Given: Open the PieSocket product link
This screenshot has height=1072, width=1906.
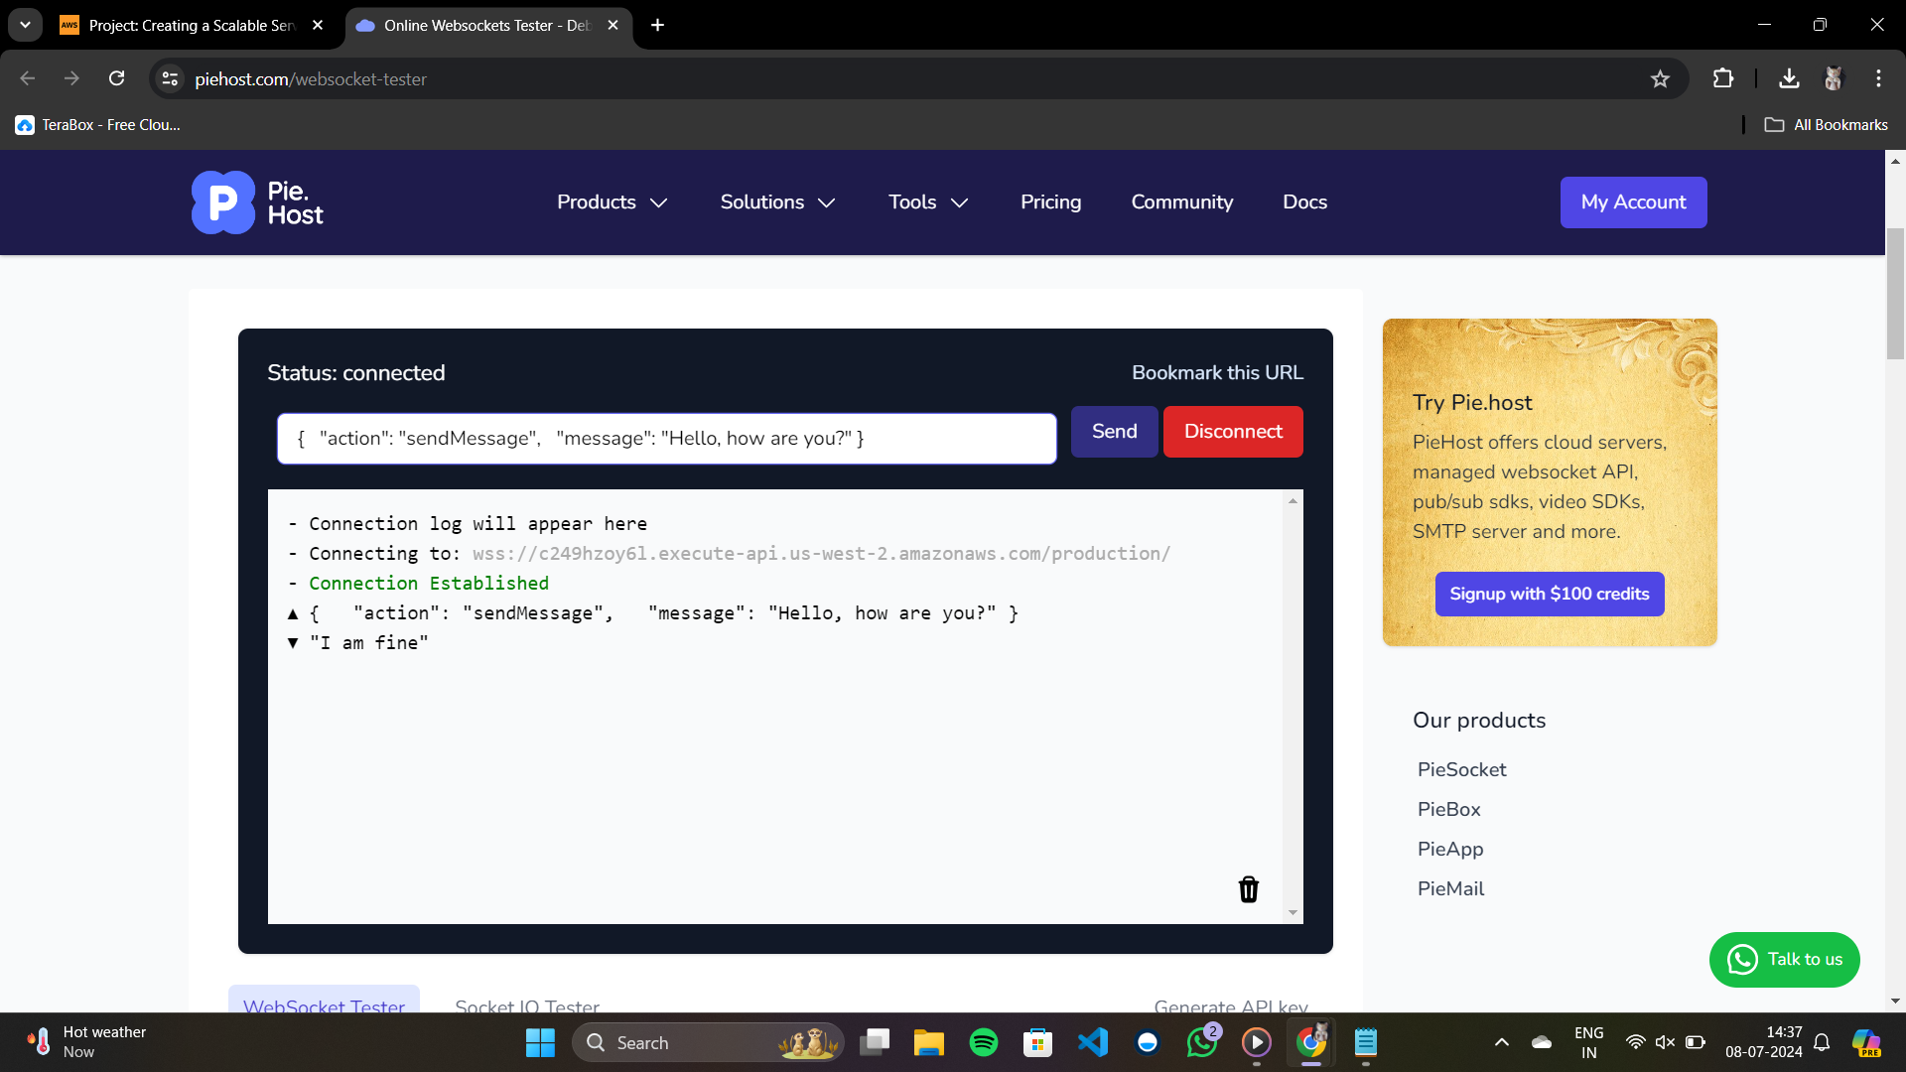Looking at the screenshot, I should (1461, 769).
